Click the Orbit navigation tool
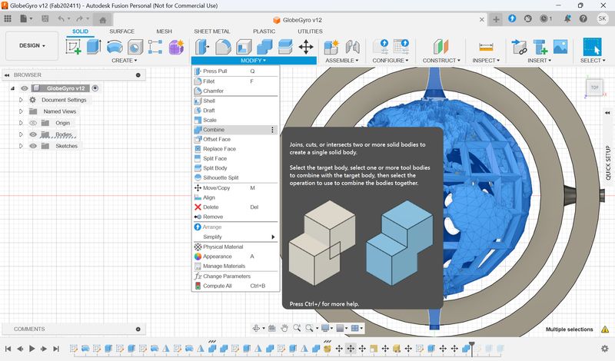Viewport: 615px width, 361px height. [x=256, y=328]
